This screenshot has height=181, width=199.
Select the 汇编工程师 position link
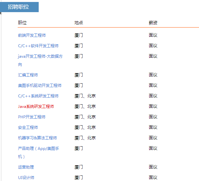pos(28,75)
